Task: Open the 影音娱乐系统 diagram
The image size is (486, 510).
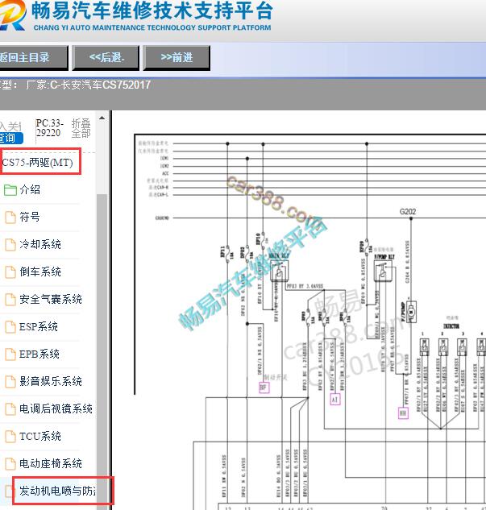Action: 51,381
